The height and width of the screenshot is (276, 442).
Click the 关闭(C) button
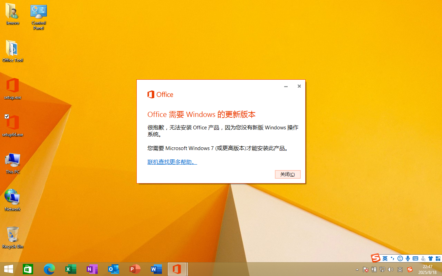click(288, 174)
